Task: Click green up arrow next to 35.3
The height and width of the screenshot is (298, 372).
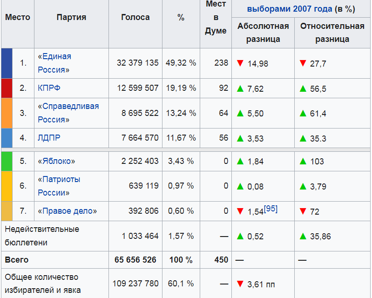Action: point(303,138)
